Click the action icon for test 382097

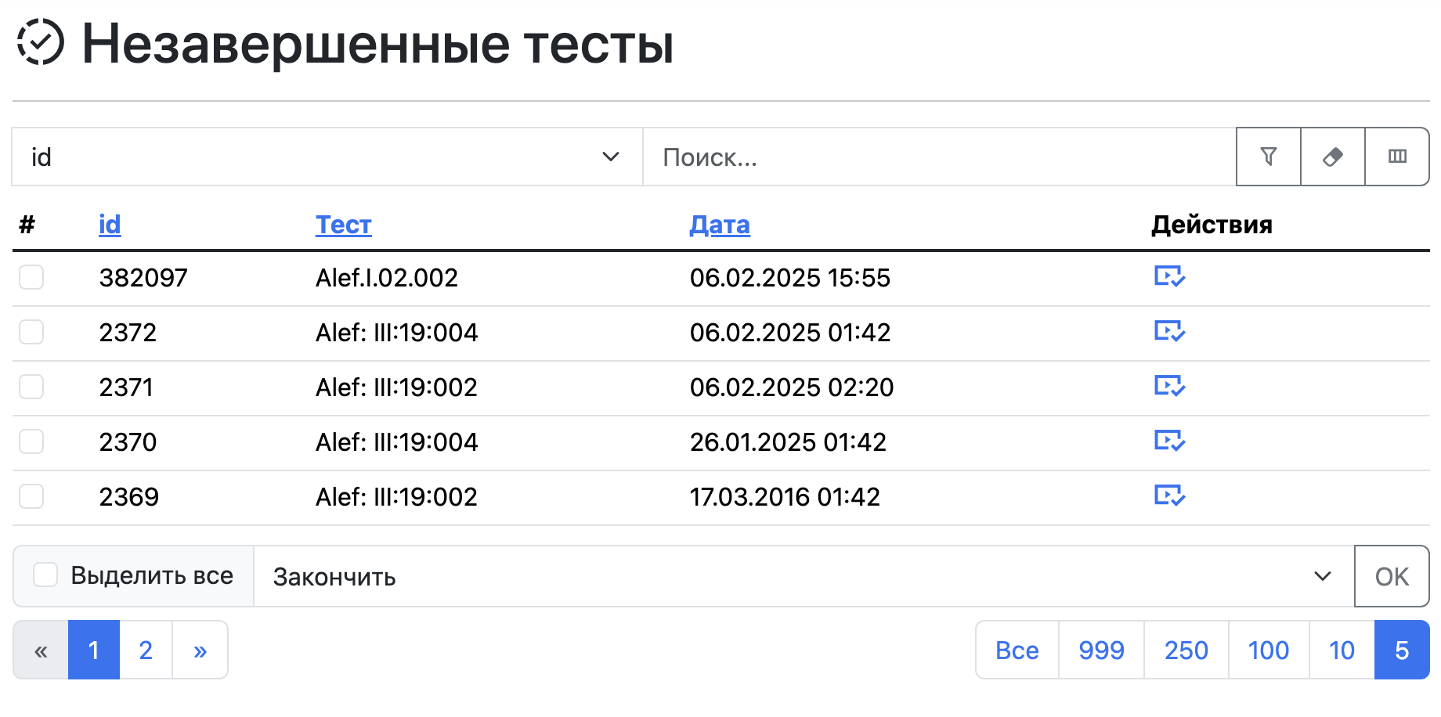point(1169,276)
